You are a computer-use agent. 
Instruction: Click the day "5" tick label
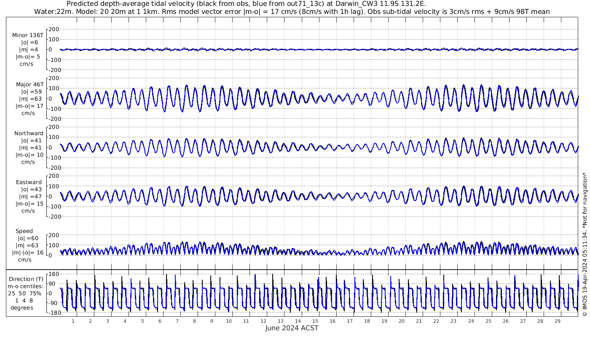click(x=142, y=321)
